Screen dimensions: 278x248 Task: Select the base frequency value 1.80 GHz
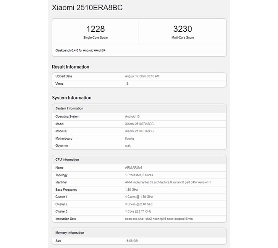click(x=131, y=190)
